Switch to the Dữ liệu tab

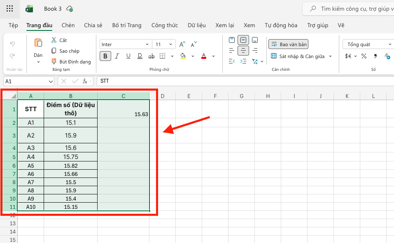[x=197, y=26]
